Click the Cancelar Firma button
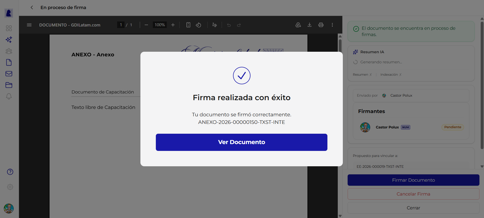 pyautogui.click(x=413, y=194)
